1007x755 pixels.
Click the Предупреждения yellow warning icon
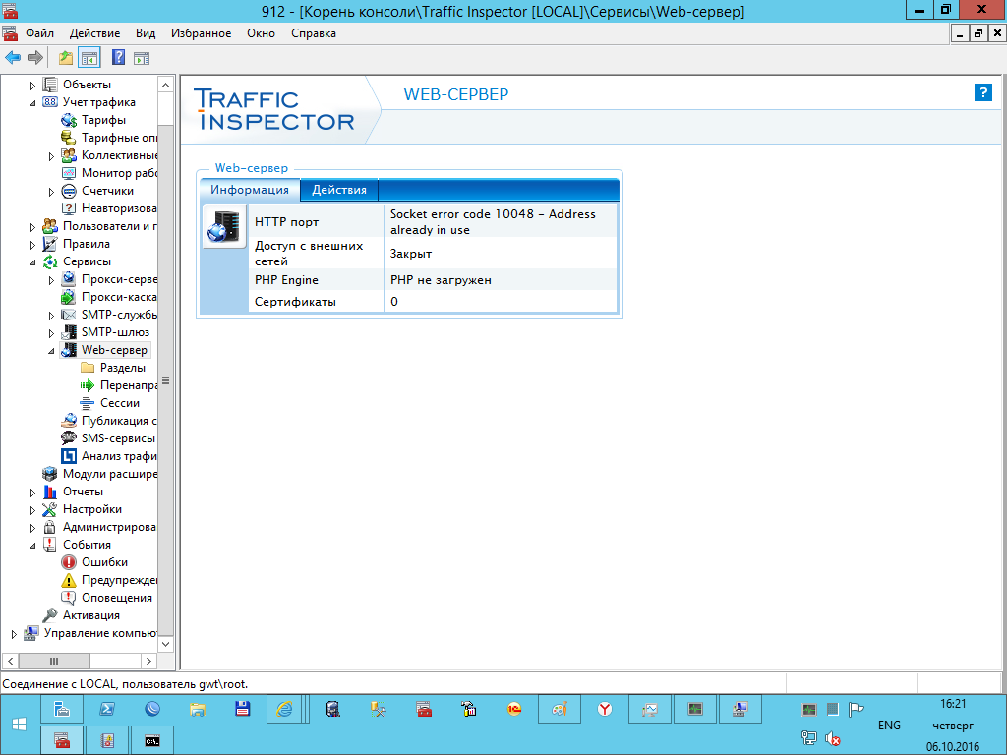[x=69, y=580]
